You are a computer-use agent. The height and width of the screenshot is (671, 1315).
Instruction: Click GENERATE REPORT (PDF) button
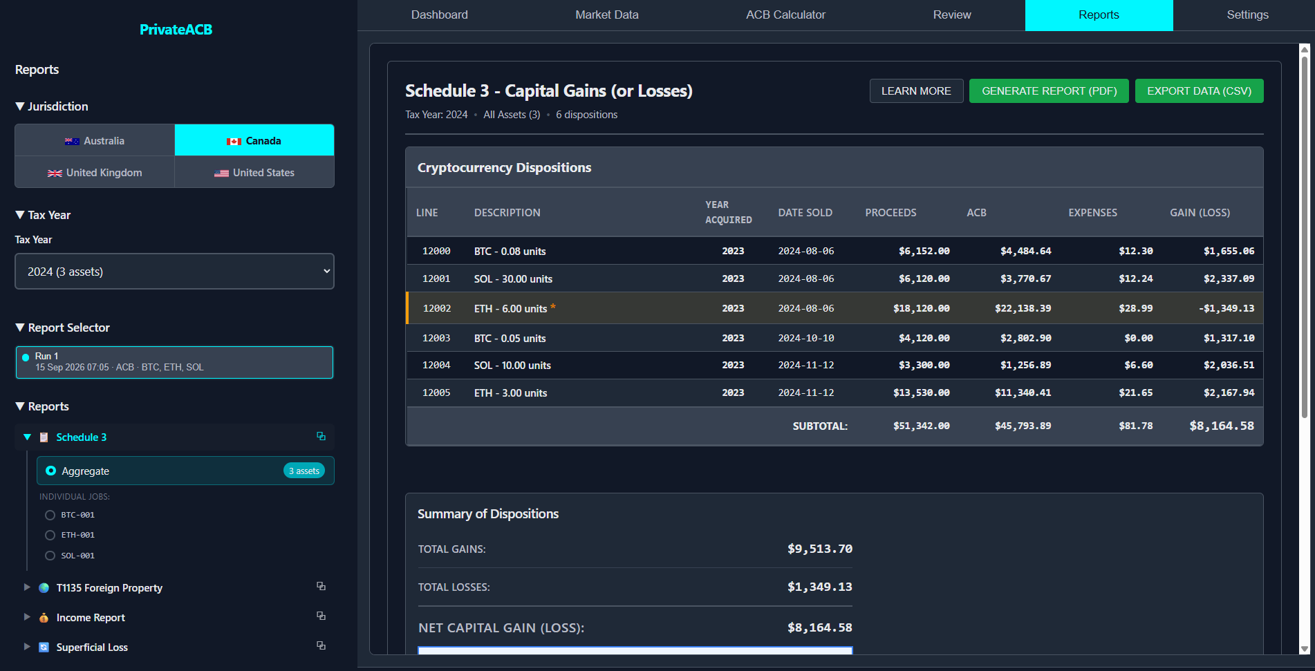click(x=1049, y=91)
